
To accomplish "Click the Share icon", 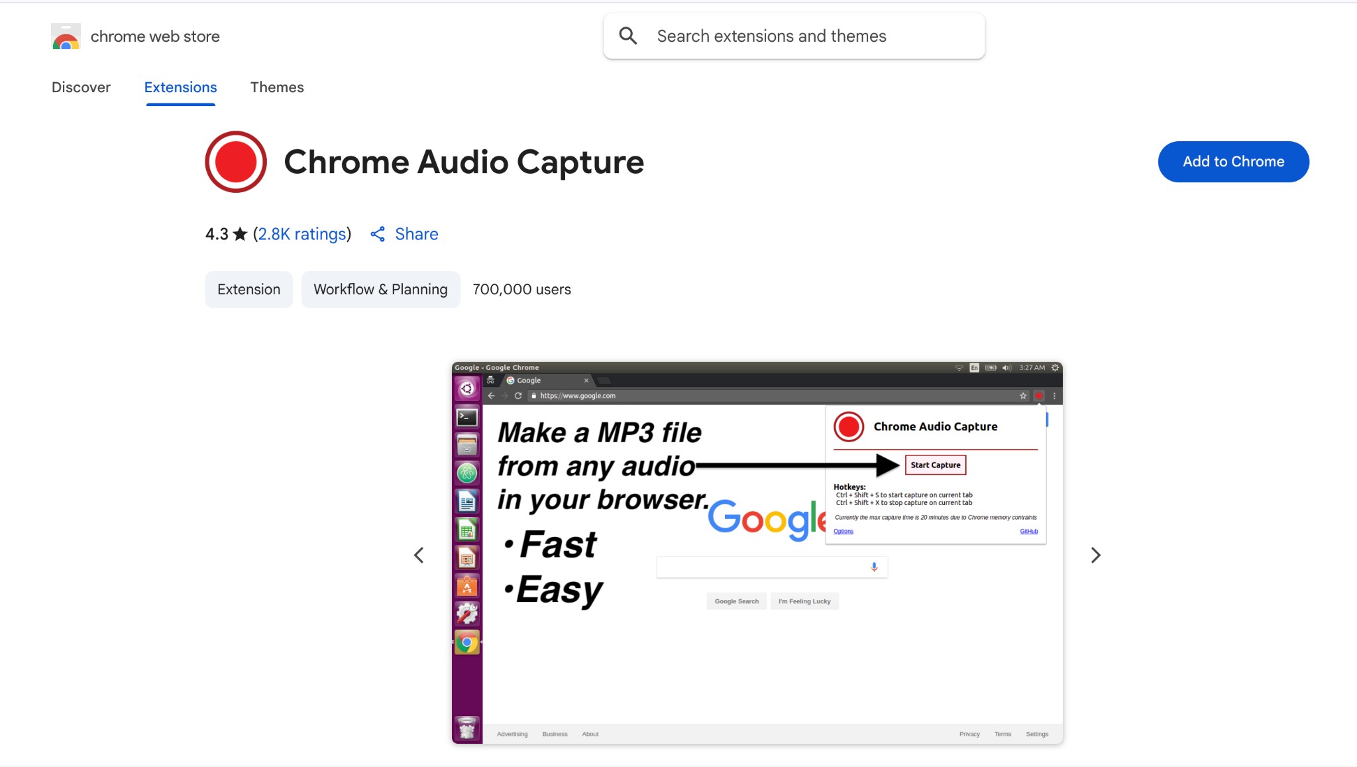I will point(378,234).
